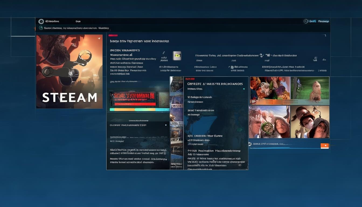Select the beige square thumbnail beside the red banner
This screenshot has width=362, height=207.
[x=164, y=99]
